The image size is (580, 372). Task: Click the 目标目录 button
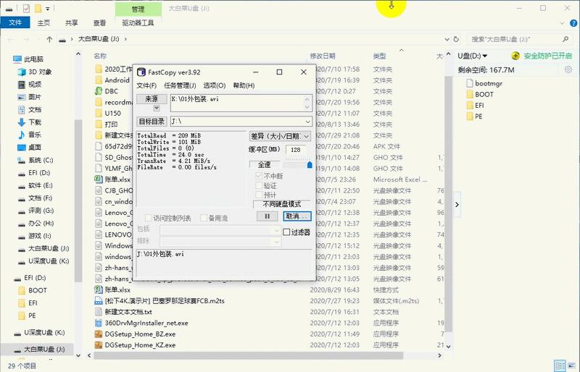152,121
